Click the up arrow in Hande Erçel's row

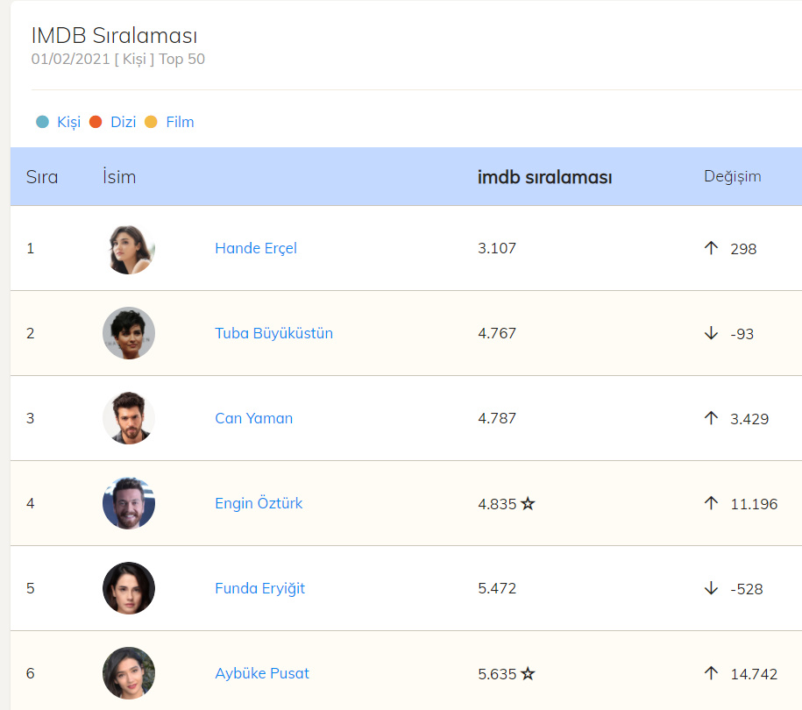point(711,248)
